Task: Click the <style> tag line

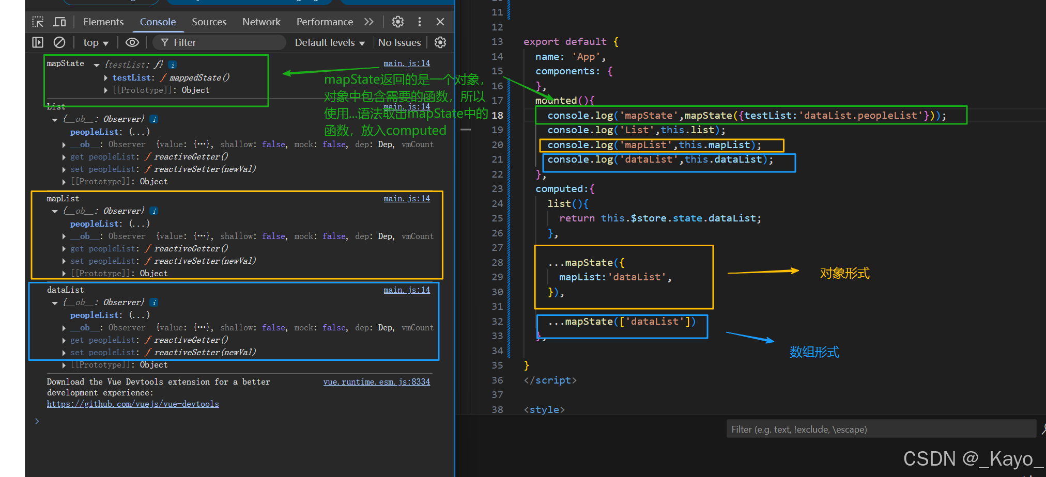Action: [x=544, y=409]
